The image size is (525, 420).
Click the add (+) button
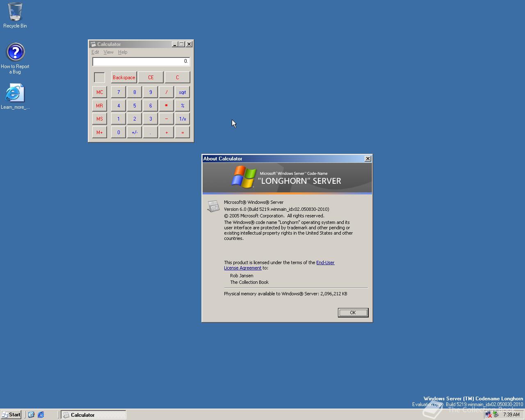(x=167, y=132)
